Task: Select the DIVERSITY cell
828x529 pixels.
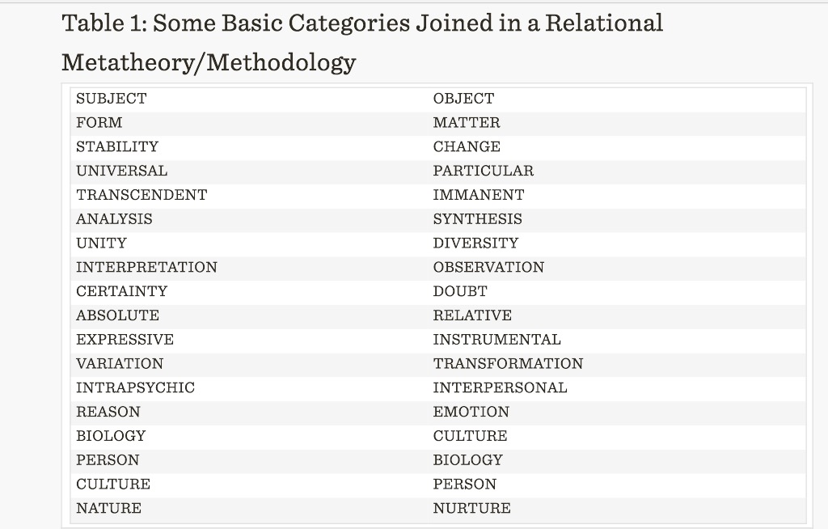Action: pos(475,243)
